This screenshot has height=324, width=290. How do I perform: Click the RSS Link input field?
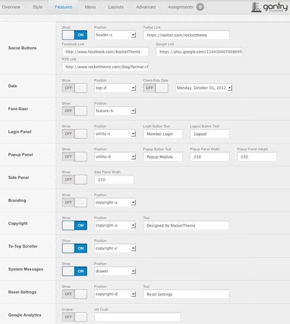105,67
